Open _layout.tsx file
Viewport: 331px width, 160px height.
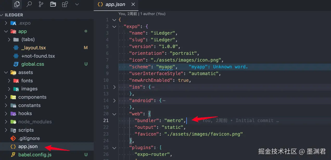click(34, 48)
